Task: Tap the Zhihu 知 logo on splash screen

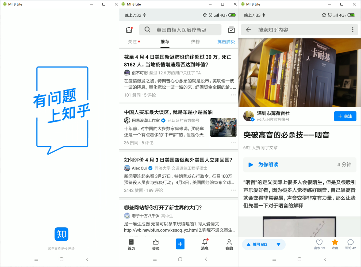Action: (61, 234)
